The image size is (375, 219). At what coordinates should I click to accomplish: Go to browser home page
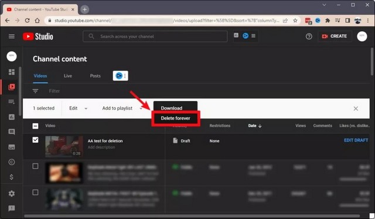[x=37, y=21]
